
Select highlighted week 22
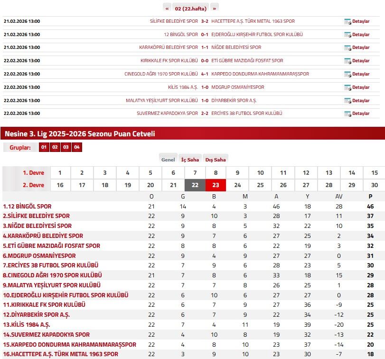[x=195, y=185]
